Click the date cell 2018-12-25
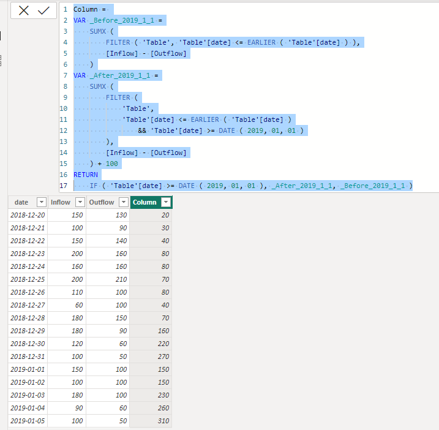The width and height of the screenshot is (439, 430). tap(28, 279)
